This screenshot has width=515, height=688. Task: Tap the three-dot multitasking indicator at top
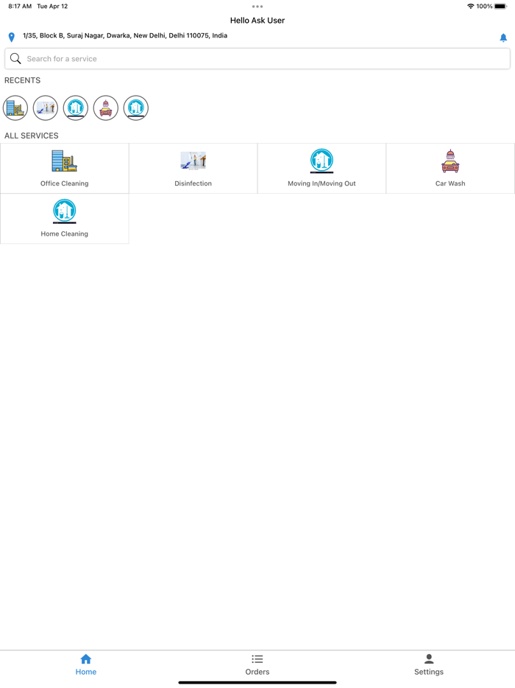(x=257, y=7)
